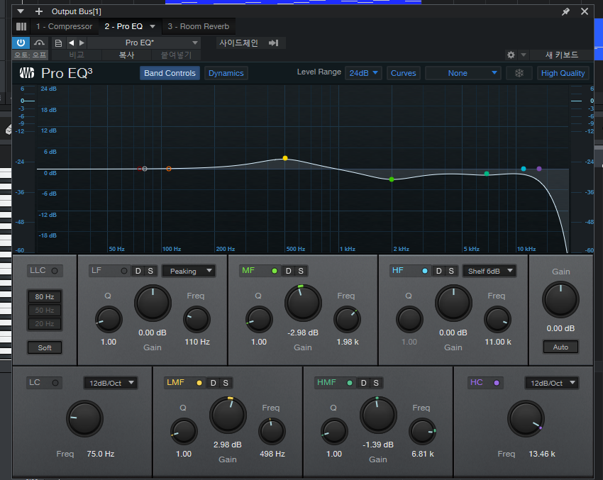Image resolution: width=603 pixels, height=480 pixels.
Task: Toggle the Pro EQ power bypass button
Action: pos(21,43)
